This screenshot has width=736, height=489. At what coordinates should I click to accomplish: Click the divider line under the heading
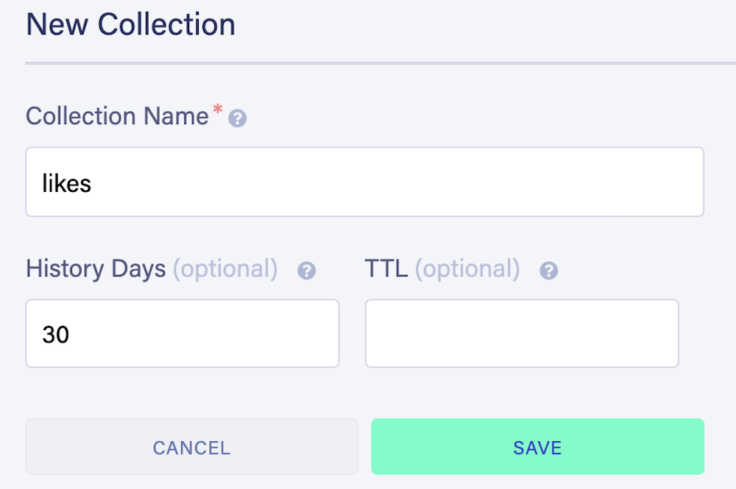coord(368,63)
